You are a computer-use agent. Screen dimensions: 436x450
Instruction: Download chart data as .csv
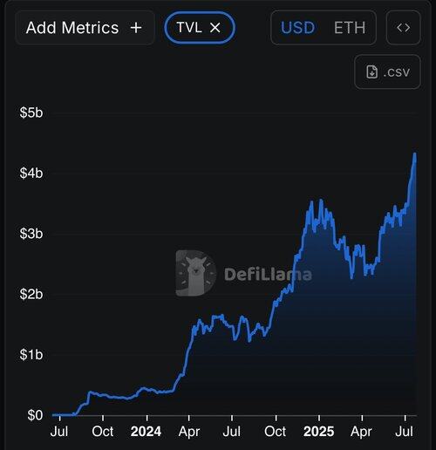coord(387,72)
